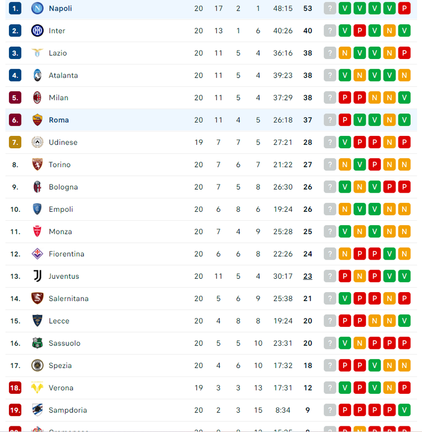Click the Napoli club crest

37,8
